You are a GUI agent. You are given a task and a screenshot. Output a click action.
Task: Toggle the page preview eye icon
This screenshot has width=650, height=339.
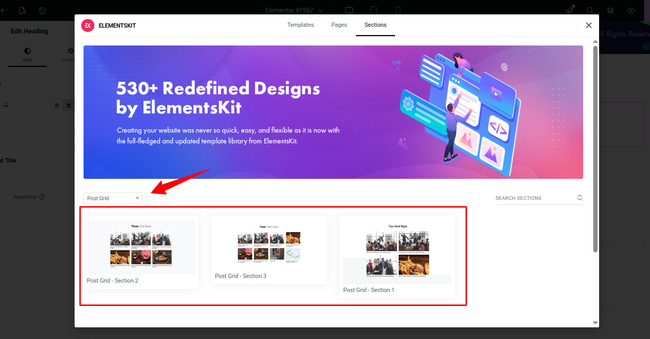pyautogui.click(x=631, y=10)
